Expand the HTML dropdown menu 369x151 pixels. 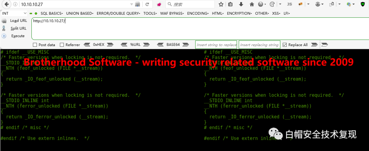pos(218,13)
